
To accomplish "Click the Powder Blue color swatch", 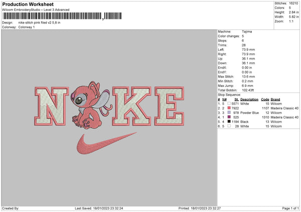I will (x=229, y=112).
